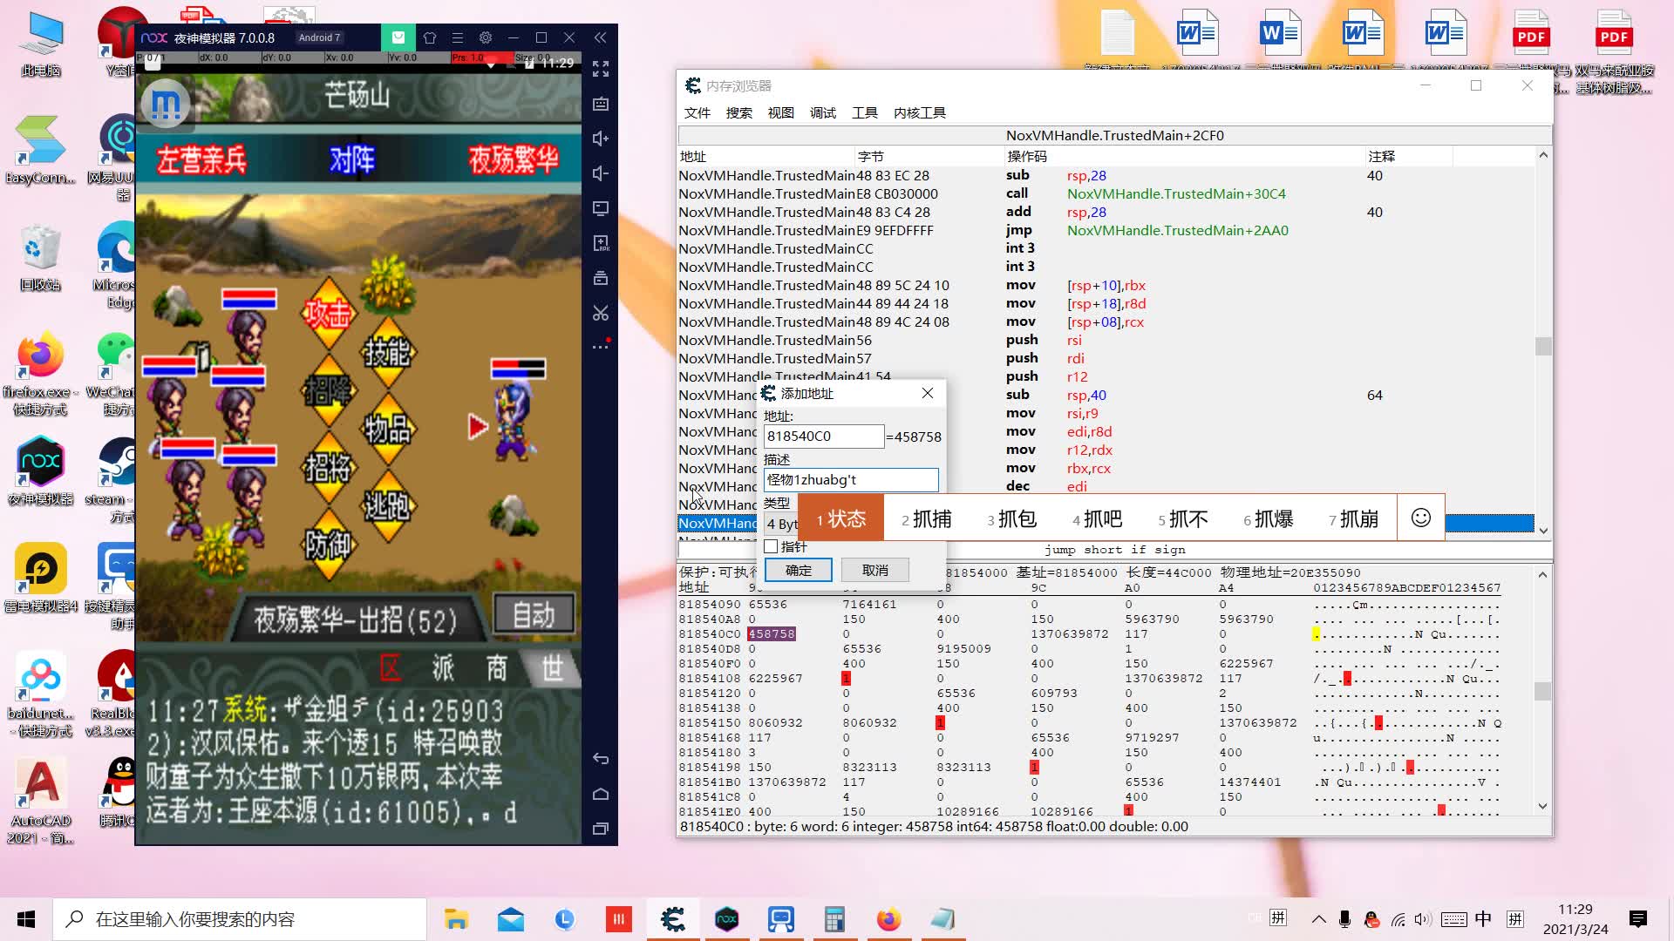Choose IME candidate 抓捕
Viewport: 1674px width, 941px height.
pos(926,518)
